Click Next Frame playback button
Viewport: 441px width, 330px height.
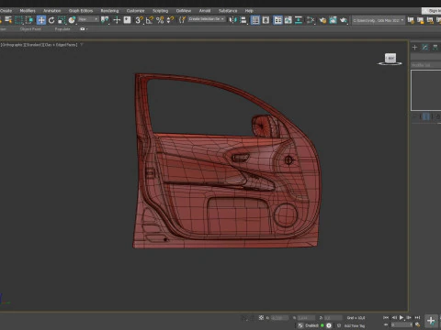[409, 318]
